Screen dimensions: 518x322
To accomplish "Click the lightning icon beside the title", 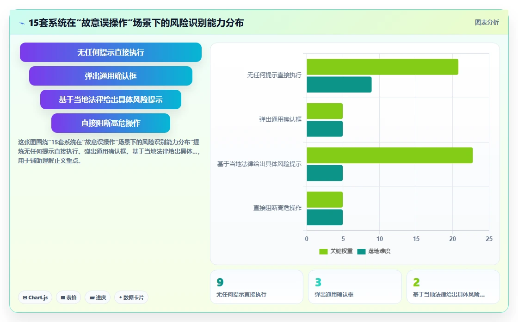I will (x=22, y=23).
